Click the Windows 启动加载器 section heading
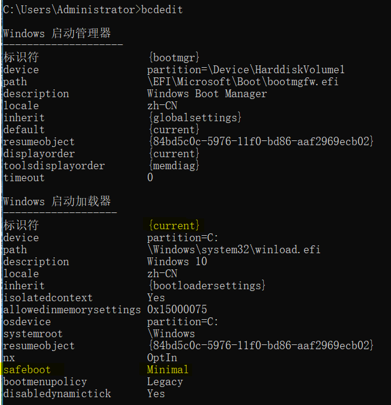The image size is (391, 405). pyautogui.click(x=57, y=202)
